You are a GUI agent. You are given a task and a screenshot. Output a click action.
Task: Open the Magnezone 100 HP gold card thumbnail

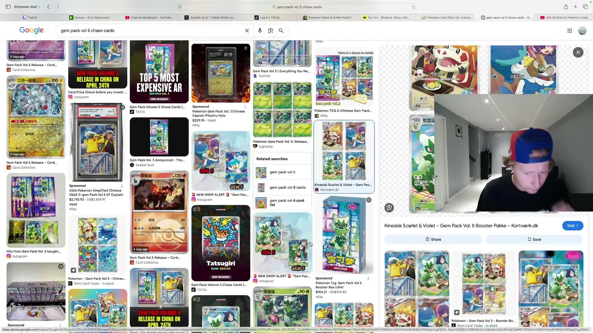point(36,118)
